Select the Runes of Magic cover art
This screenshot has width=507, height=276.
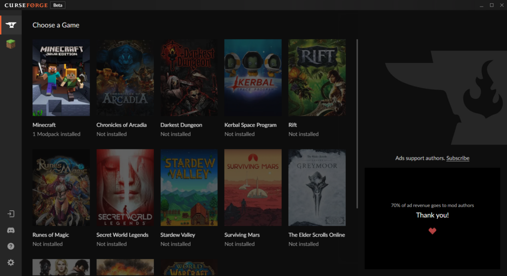click(61, 187)
